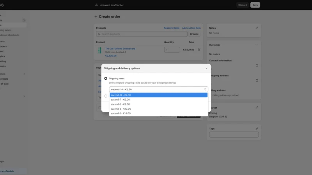Select the second radio option below Shipping rates
The image size is (312, 175).
[x=106, y=96]
